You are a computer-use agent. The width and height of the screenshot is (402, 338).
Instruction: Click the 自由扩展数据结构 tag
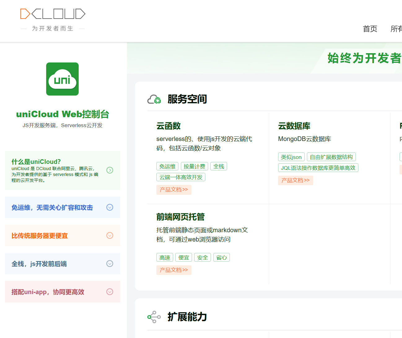[x=331, y=157]
